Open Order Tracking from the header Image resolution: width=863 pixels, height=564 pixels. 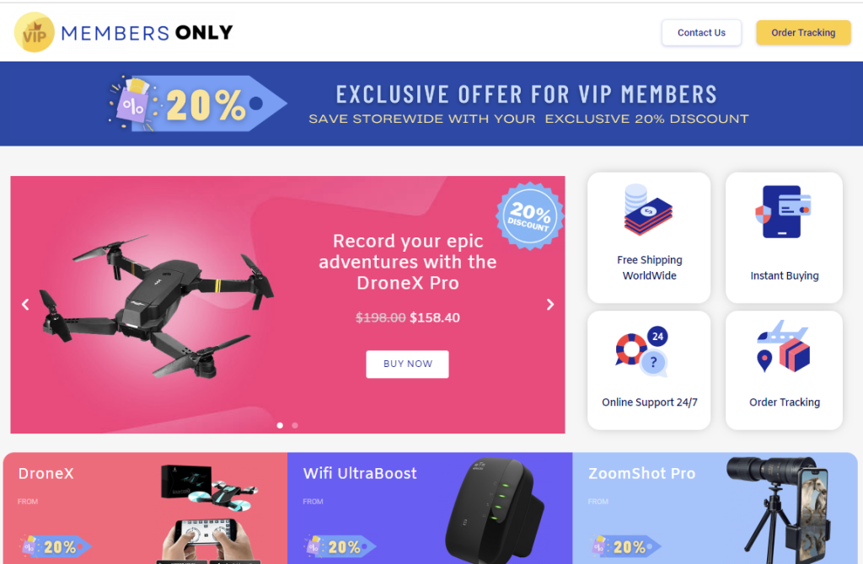pyautogui.click(x=803, y=33)
